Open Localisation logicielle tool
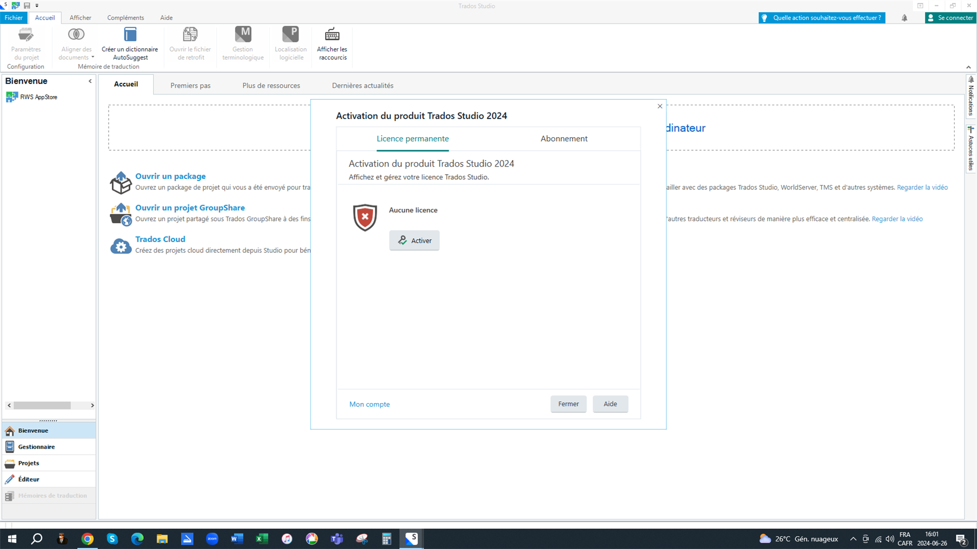The width and height of the screenshot is (977, 549). [291, 43]
